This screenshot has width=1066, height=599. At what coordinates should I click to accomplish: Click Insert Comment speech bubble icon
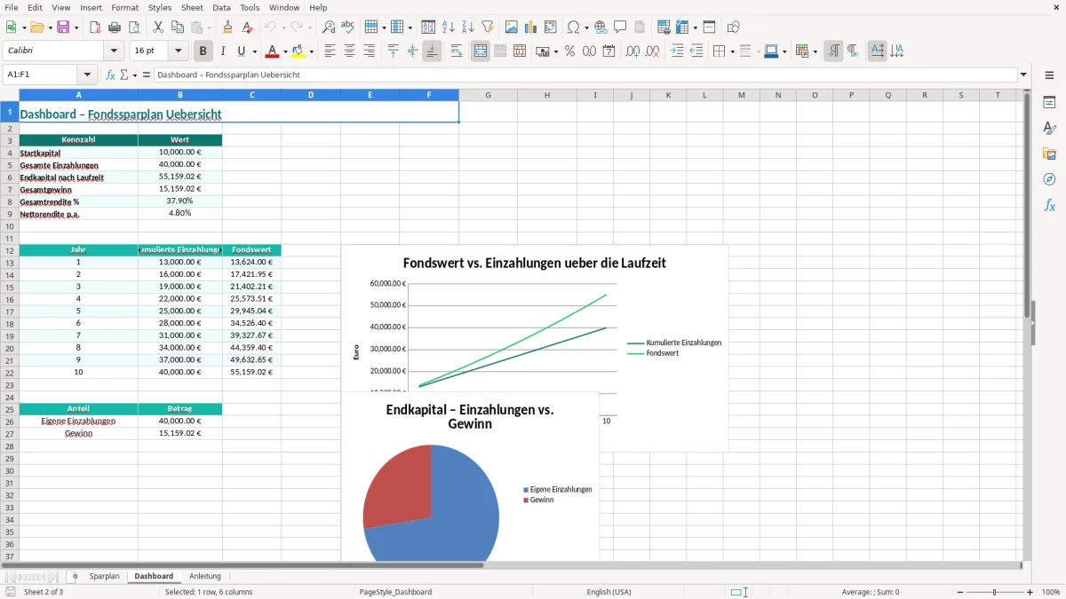[620, 28]
